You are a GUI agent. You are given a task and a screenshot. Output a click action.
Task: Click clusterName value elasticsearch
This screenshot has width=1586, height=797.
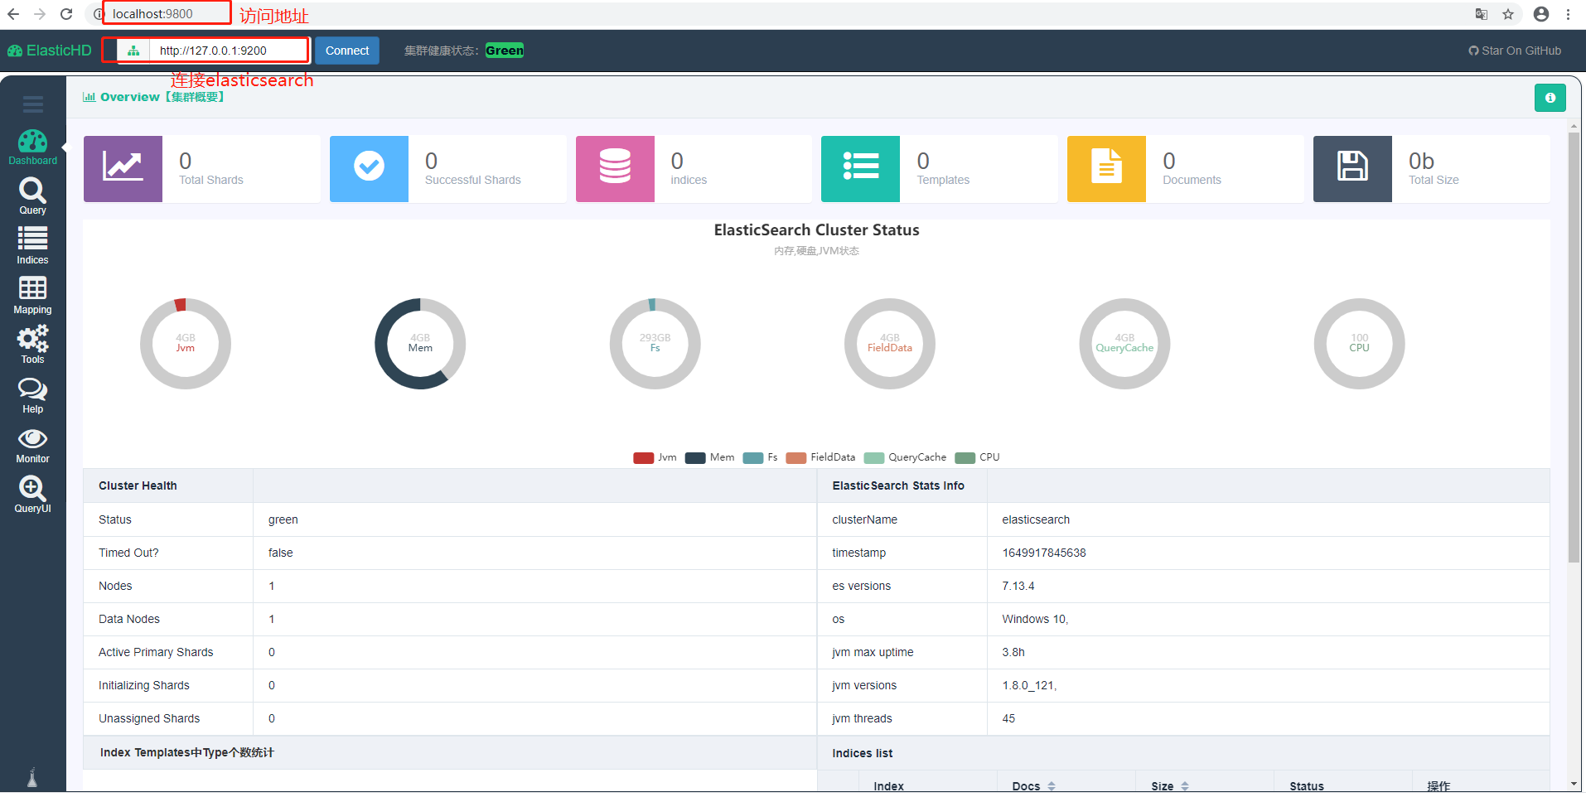point(1036,519)
